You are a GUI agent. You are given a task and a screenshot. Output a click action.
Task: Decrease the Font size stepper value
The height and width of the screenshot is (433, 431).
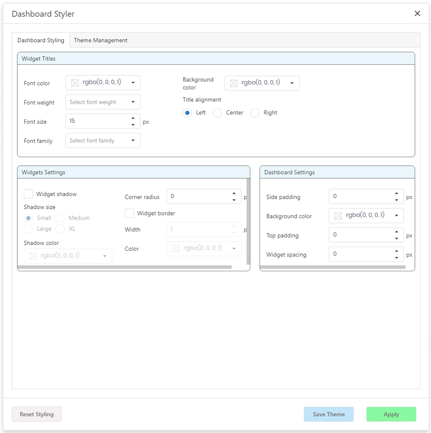click(133, 125)
